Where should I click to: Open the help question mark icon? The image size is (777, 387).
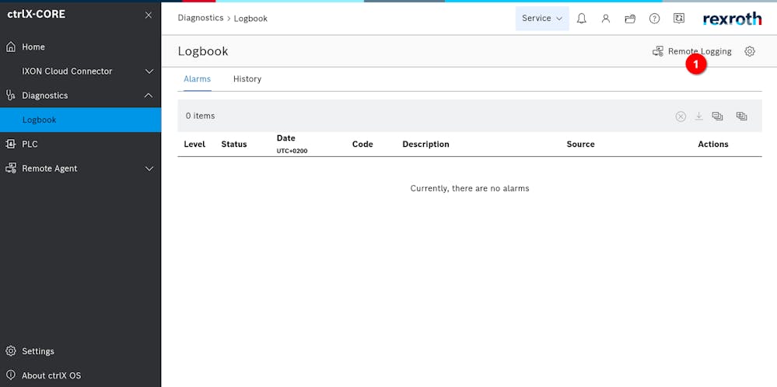tap(654, 19)
